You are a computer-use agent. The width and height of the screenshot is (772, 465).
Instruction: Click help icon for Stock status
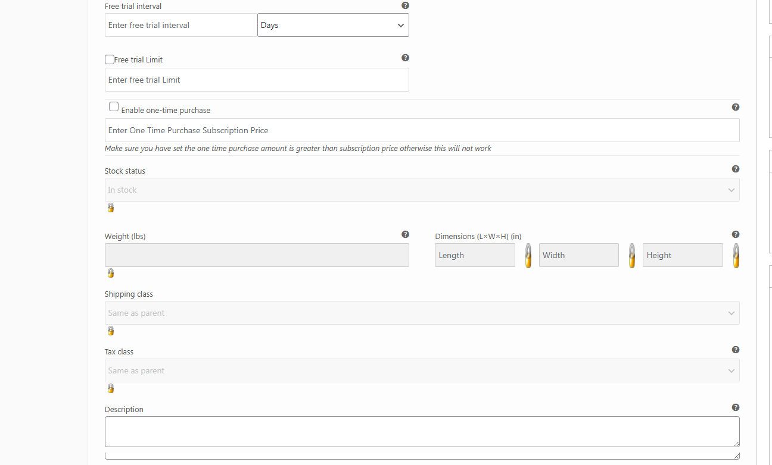[735, 169]
